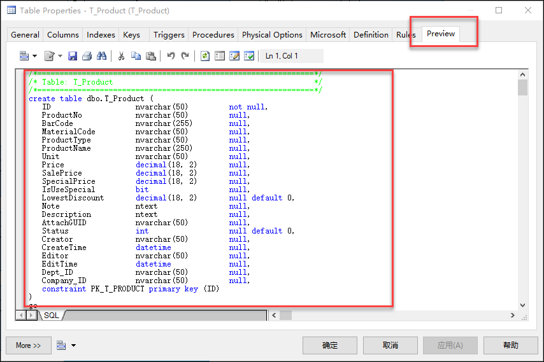Click the Show Generation Options icon

220,56
